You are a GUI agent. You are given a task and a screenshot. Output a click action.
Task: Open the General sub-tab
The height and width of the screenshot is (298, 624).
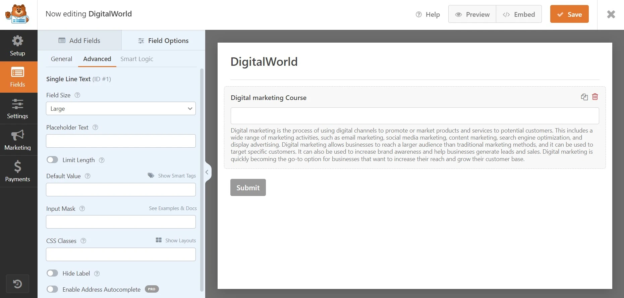[x=61, y=59]
